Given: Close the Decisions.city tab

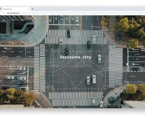Looking at the screenshot, I should pyautogui.click(x=28, y=9).
